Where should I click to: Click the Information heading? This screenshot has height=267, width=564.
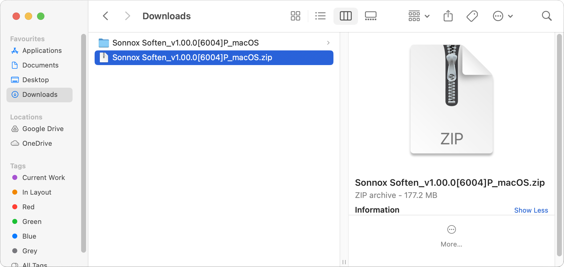(x=377, y=210)
